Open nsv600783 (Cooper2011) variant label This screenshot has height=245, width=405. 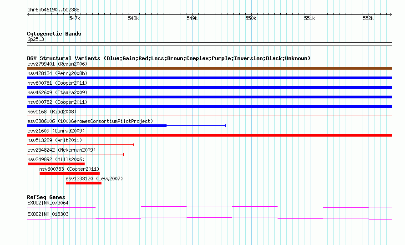[69, 169]
